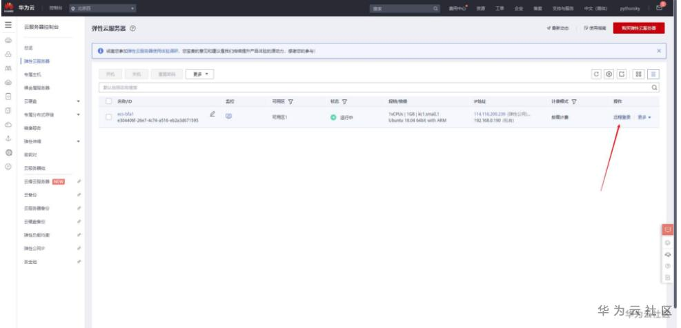The height and width of the screenshot is (328, 681).
Task: Open the 更多 dropdown in the ecs-bfa1 row
Action: [644, 117]
